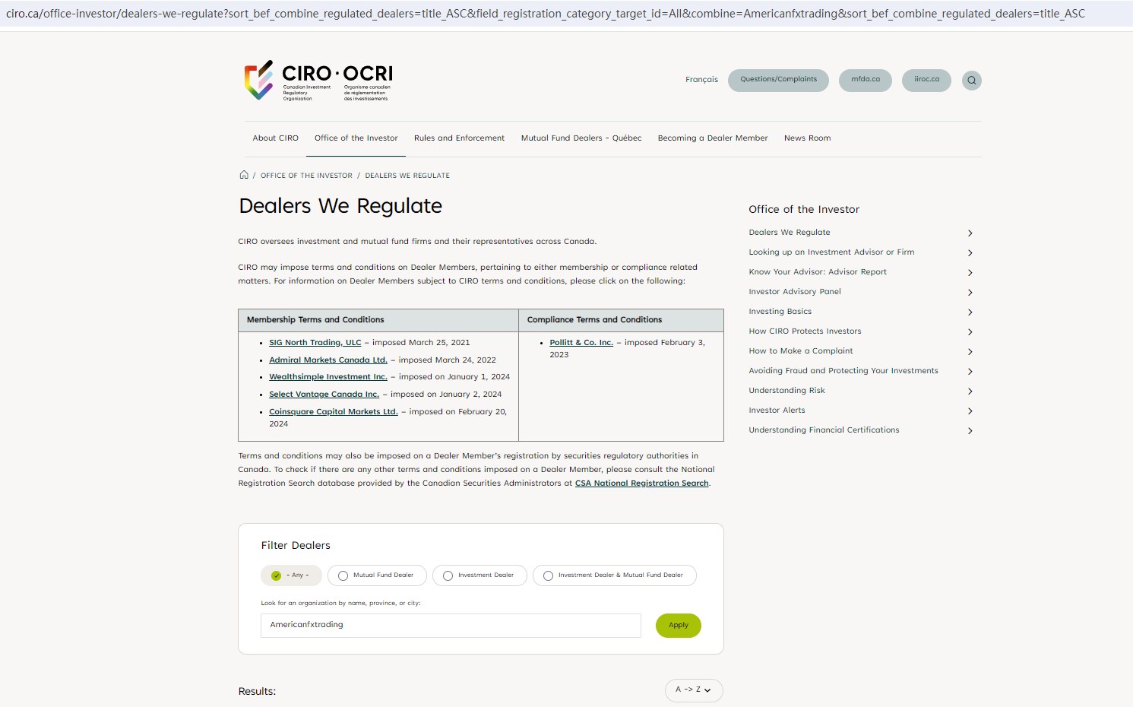Open Wealthsimple Investment Inc. link

[x=328, y=377]
